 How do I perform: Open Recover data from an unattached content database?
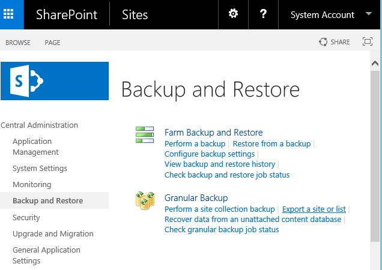[x=253, y=220]
